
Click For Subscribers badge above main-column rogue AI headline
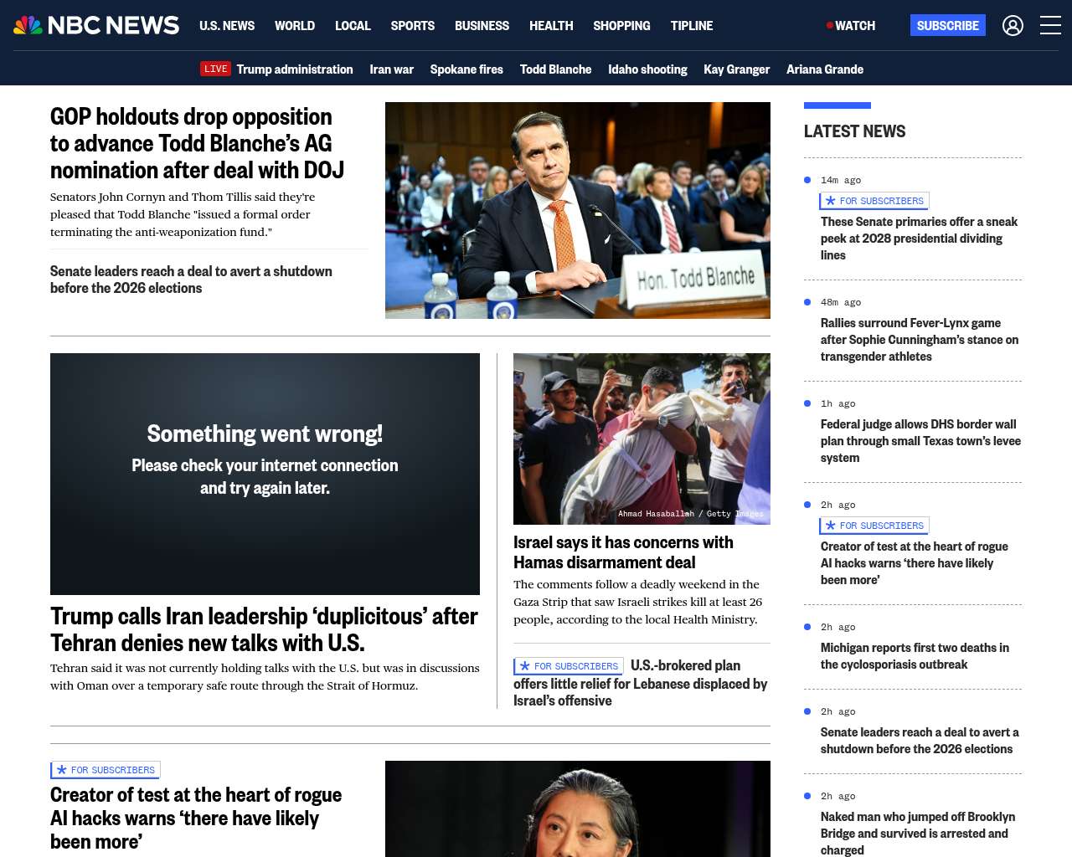tap(106, 770)
